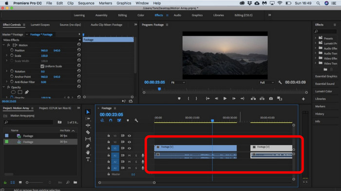Toggle Uniform Scale checkbox
This screenshot has width=341, height=191.
point(42,66)
